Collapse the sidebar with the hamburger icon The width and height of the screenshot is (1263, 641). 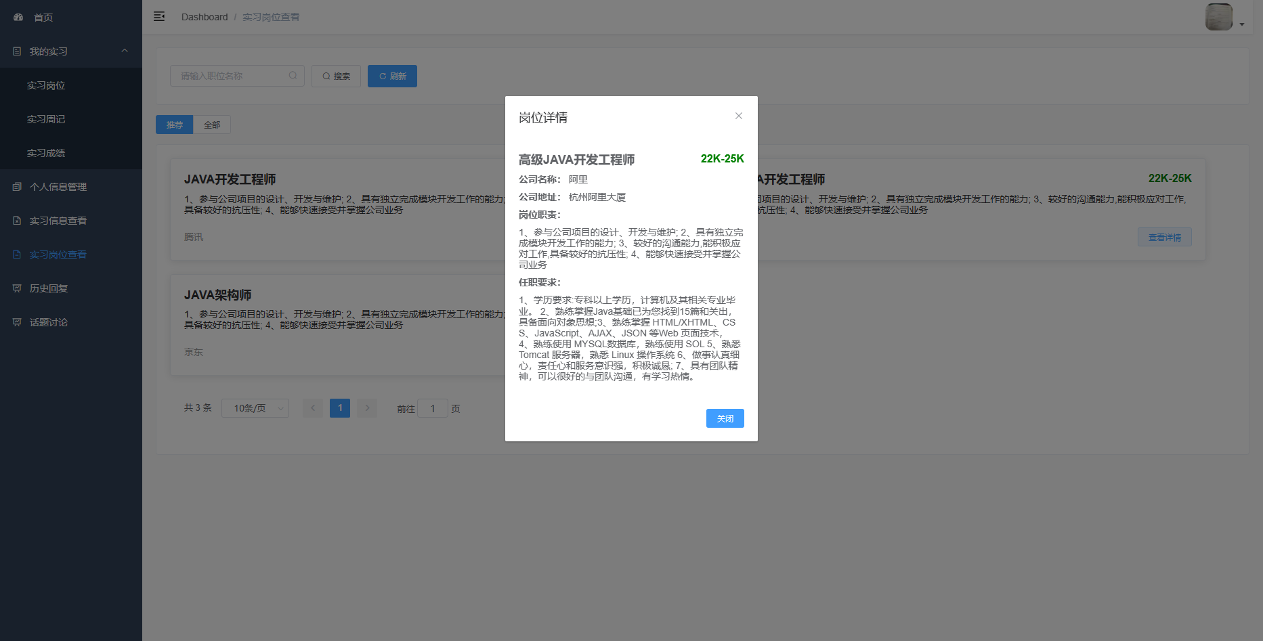tap(159, 16)
